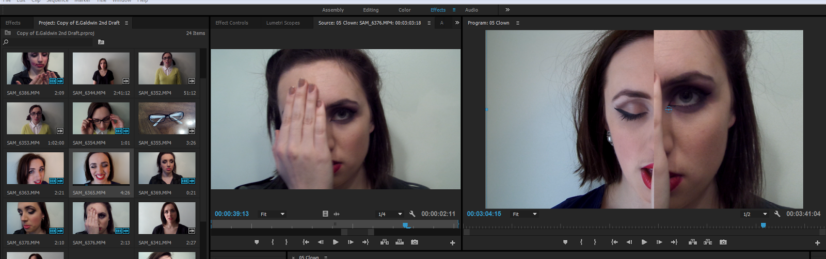Mark Out point in Source monitor
The height and width of the screenshot is (259, 826).
(287, 242)
